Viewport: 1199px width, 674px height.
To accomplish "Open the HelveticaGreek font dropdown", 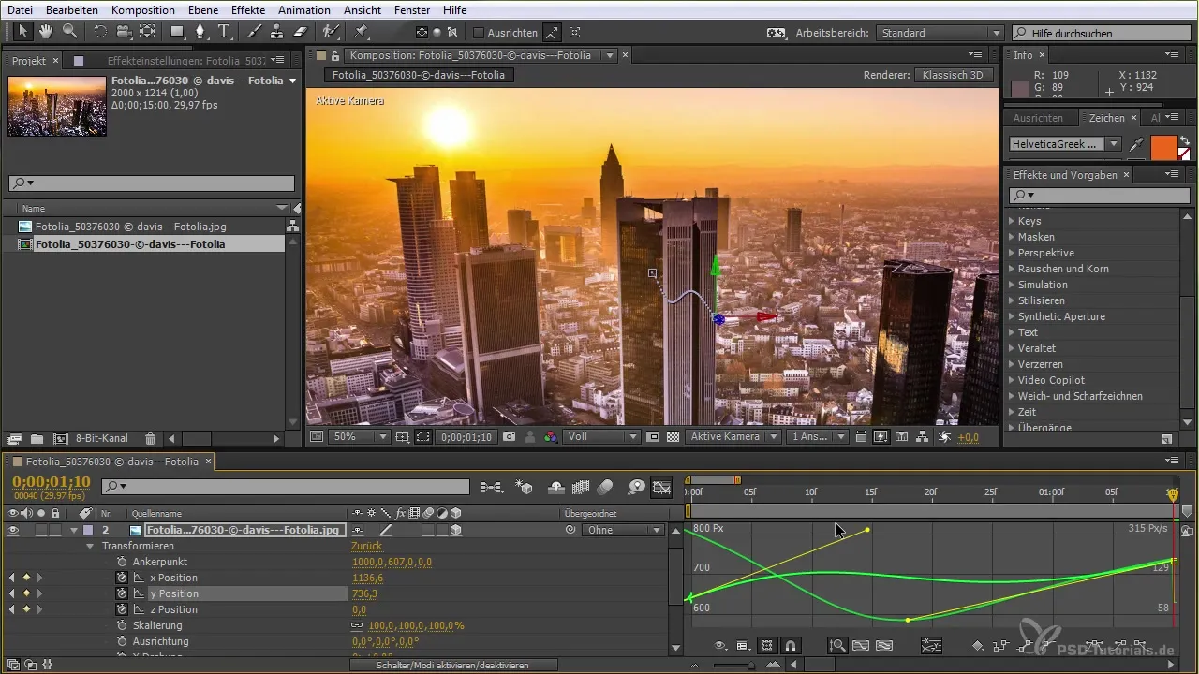I will (x=1065, y=144).
